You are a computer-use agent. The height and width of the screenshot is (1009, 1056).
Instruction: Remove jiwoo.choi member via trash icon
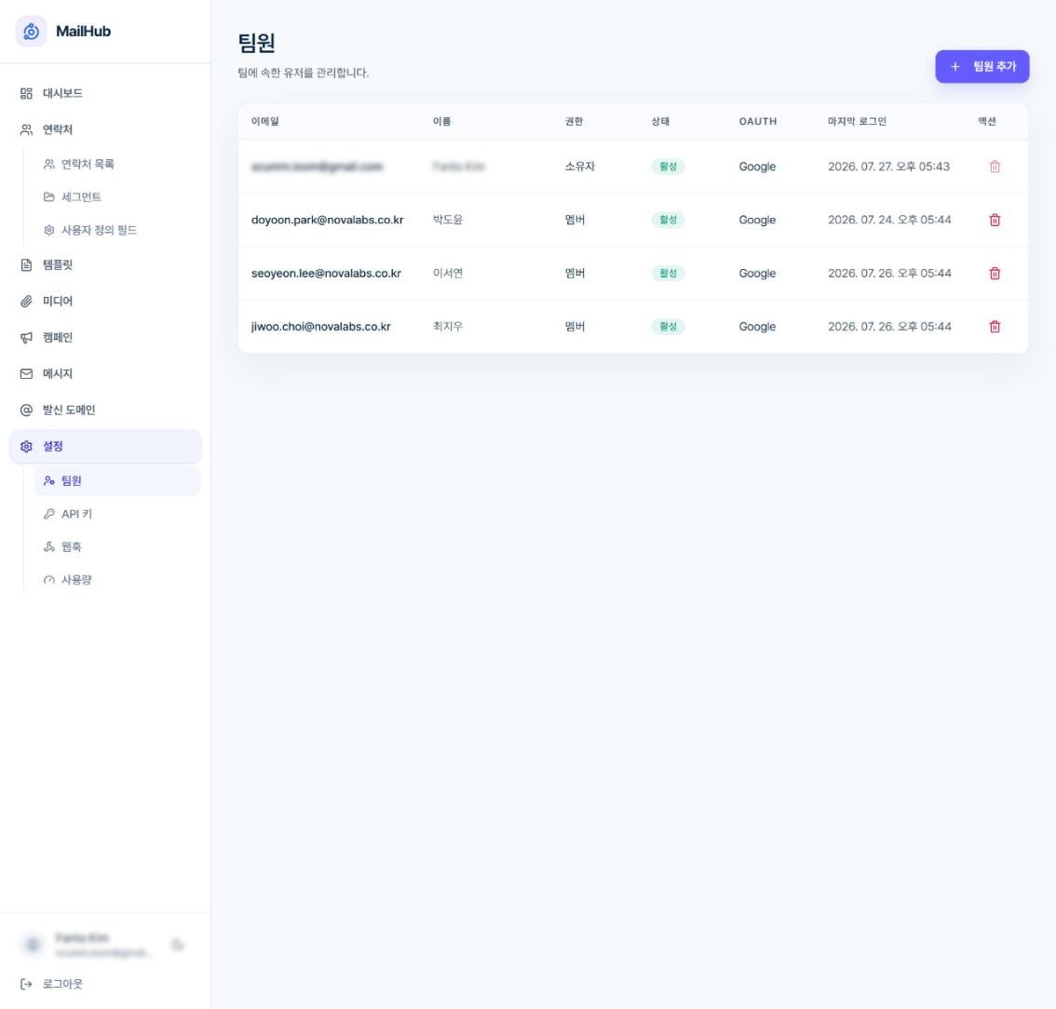tap(994, 327)
